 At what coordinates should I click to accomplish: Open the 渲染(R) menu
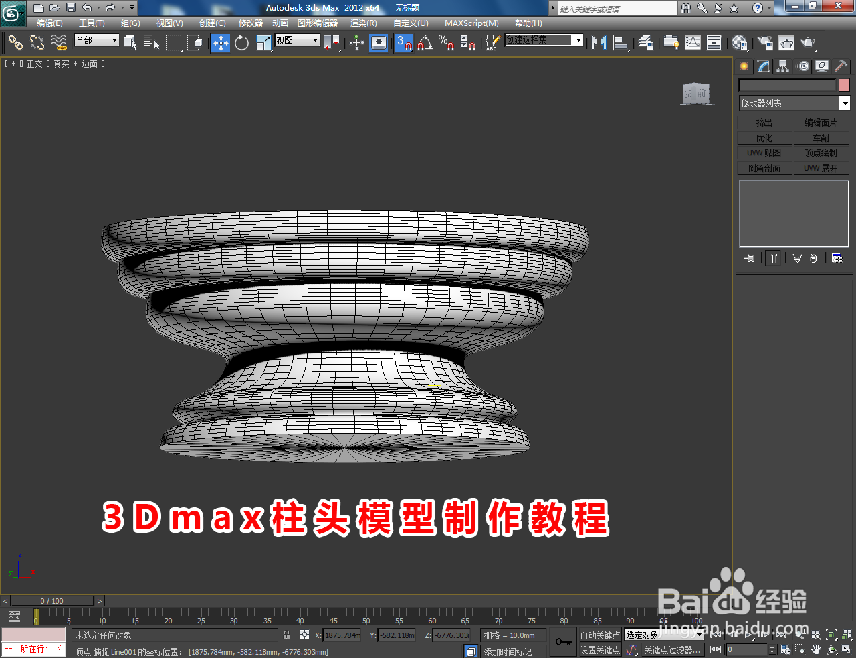tap(363, 23)
